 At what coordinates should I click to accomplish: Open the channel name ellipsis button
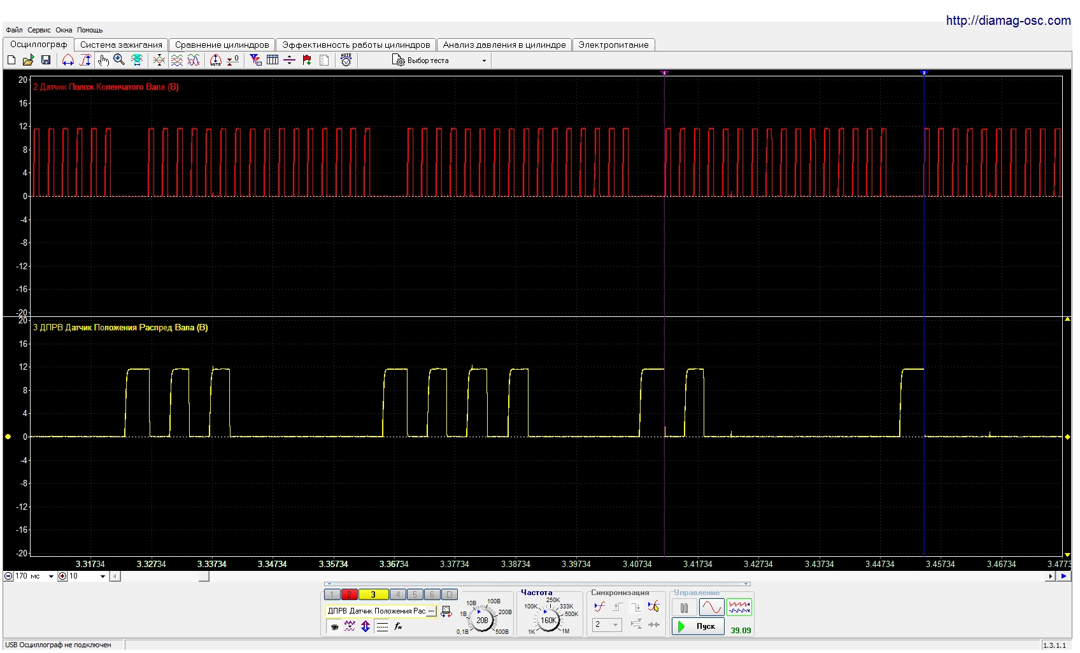click(431, 611)
